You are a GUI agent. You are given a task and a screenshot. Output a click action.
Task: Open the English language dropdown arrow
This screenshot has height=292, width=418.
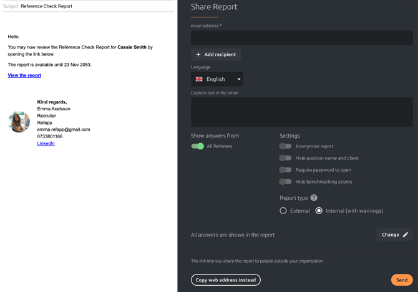click(239, 79)
